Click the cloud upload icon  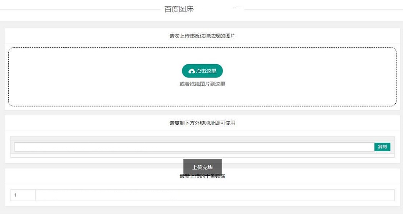tap(192, 71)
